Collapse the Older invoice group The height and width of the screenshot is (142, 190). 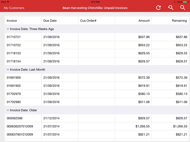coord(8,110)
